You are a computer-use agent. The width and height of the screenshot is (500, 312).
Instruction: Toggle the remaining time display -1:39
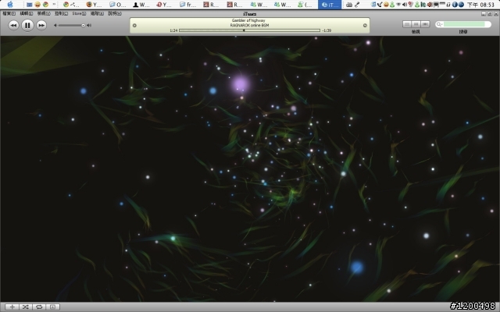pyautogui.click(x=327, y=30)
